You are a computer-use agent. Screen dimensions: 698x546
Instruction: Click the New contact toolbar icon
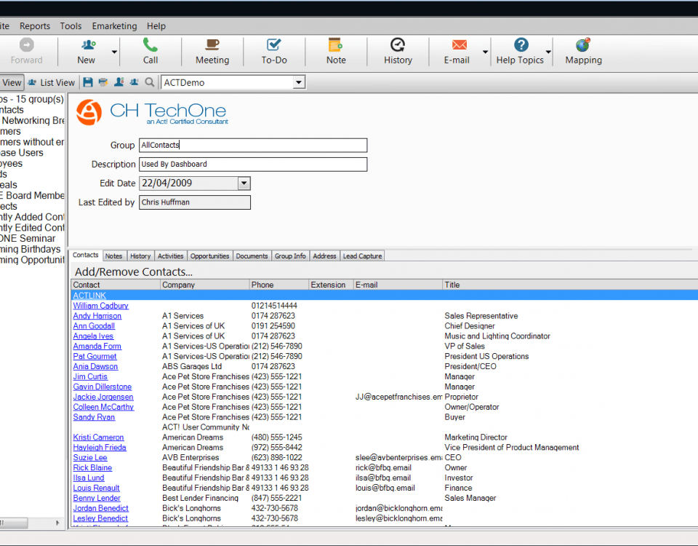tap(88, 45)
